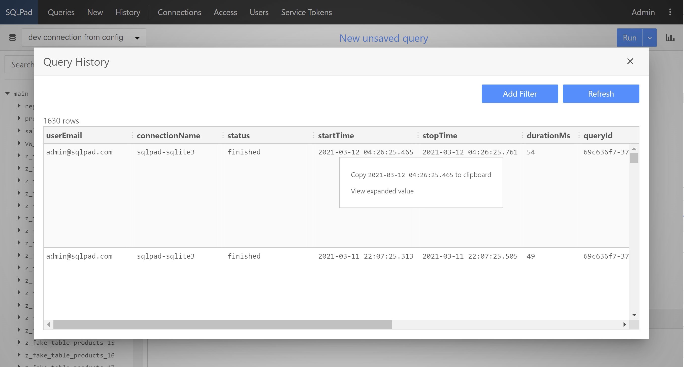684x367 pixels.
Task: Click the startTime column resize handle
Action: pyautogui.click(x=418, y=136)
